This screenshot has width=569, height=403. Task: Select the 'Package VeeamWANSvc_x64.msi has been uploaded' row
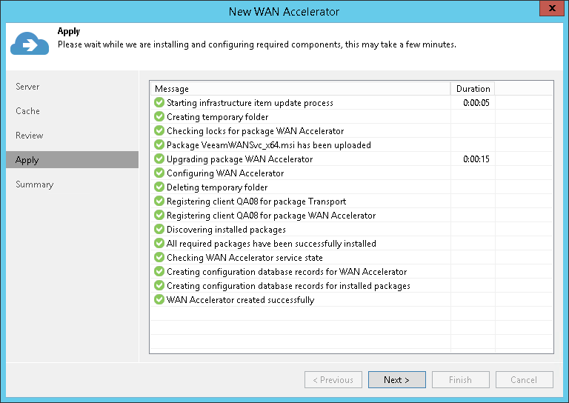268,145
